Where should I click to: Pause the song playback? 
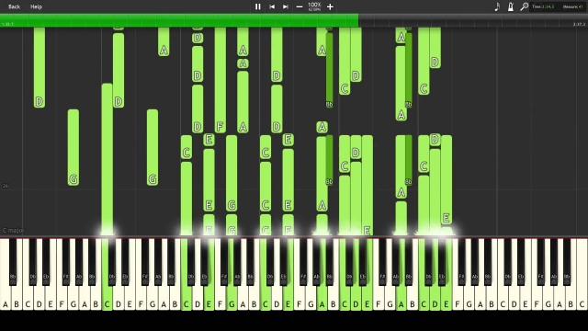[x=257, y=6]
